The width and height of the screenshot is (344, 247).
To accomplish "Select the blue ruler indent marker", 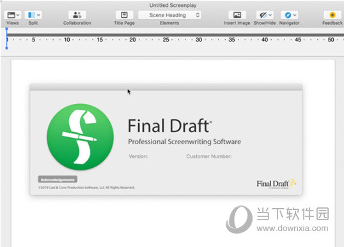I will (6, 38).
